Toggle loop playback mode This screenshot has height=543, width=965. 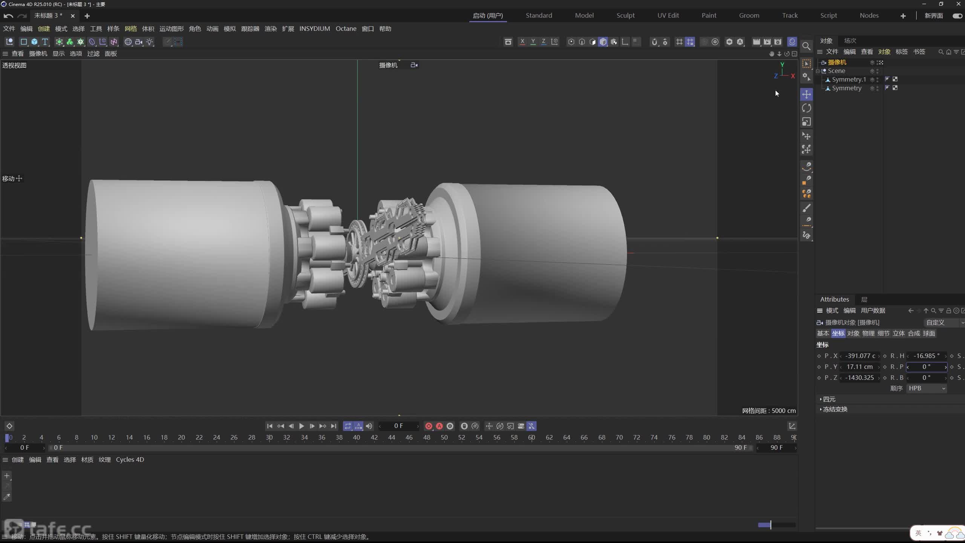(348, 426)
